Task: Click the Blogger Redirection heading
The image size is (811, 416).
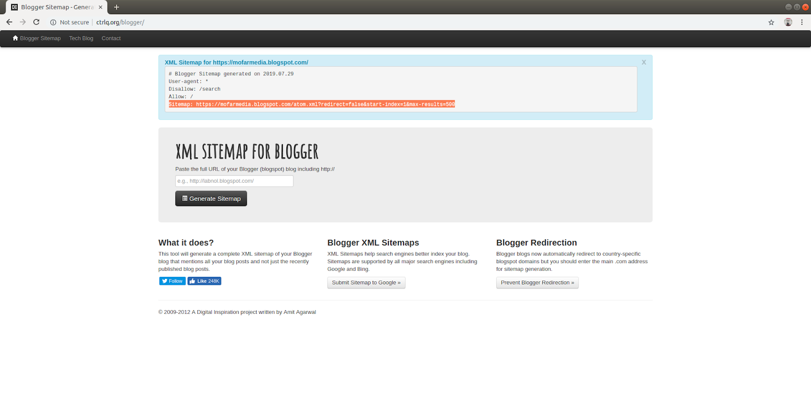Action: tap(536, 242)
